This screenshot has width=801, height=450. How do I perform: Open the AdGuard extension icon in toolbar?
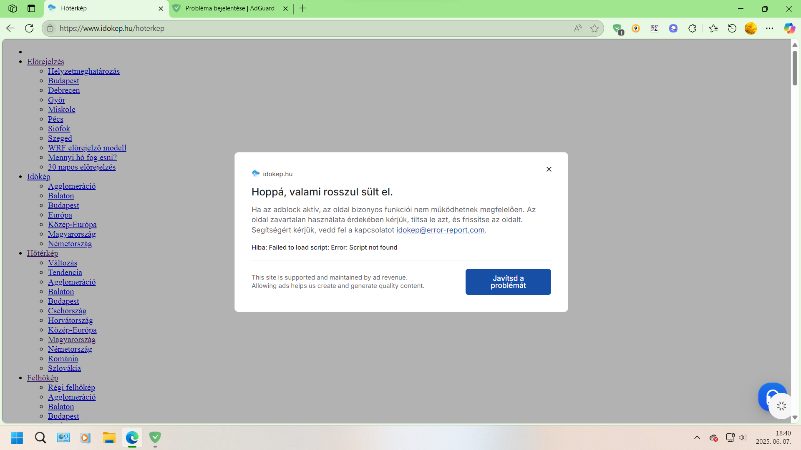coord(618,28)
